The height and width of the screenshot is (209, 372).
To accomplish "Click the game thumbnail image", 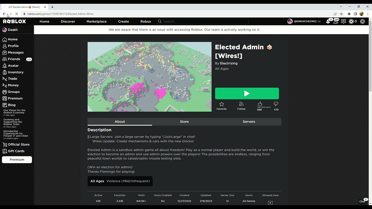I will [x=150, y=77].
